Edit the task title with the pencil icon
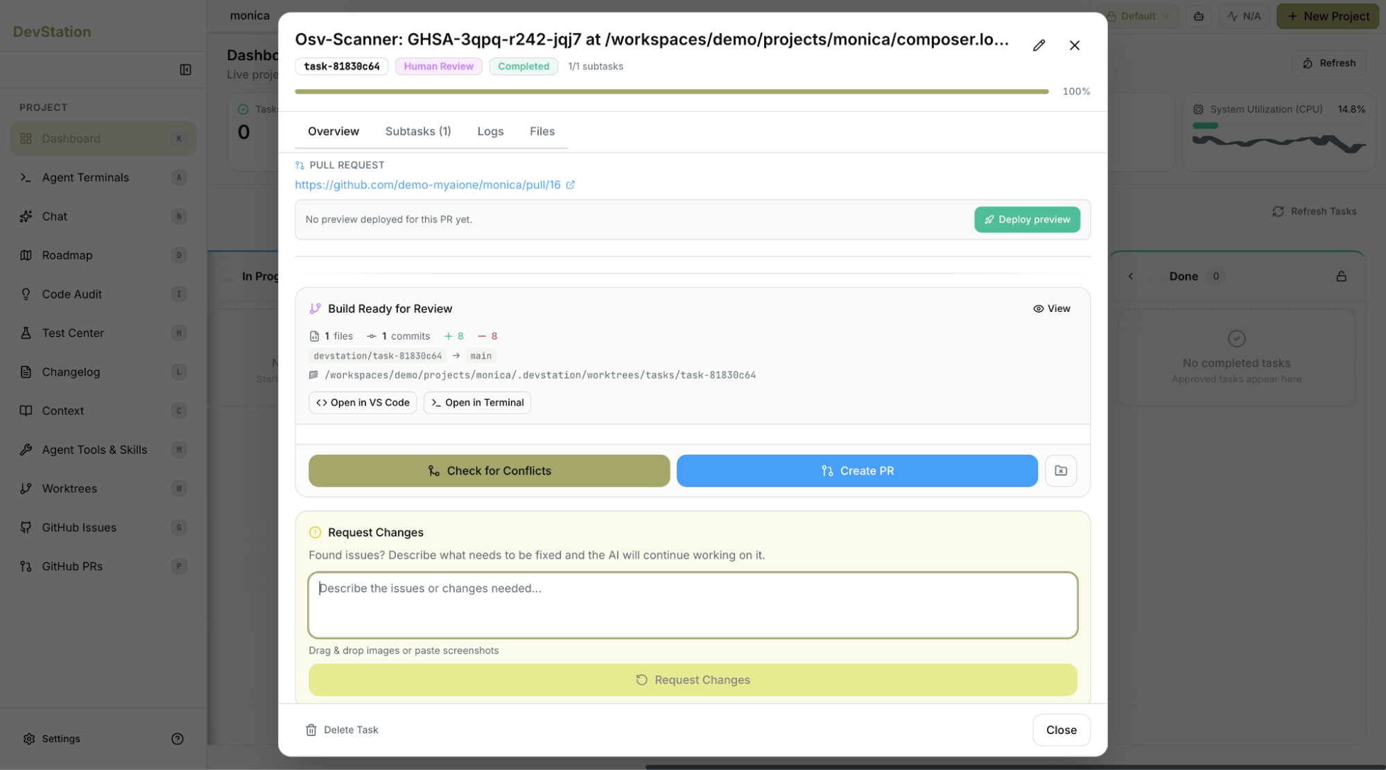This screenshot has height=770, width=1386. point(1038,46)
